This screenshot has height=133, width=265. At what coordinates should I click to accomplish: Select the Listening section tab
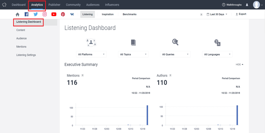pyautogui.click(x=88, y=14)
